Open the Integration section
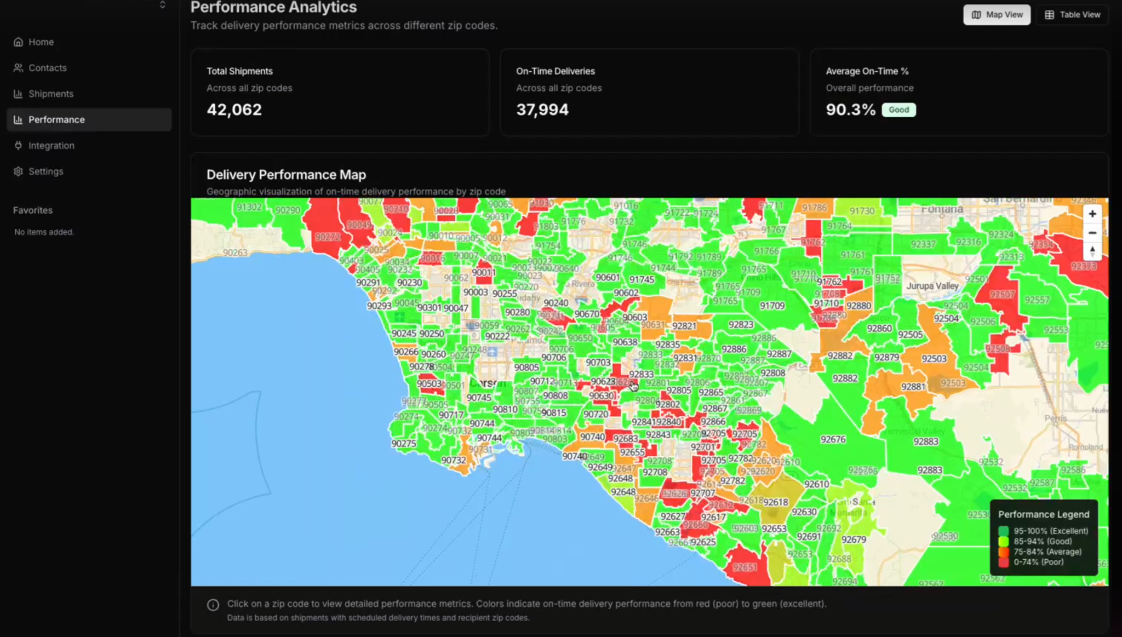This screenshot has height=637, width=1122. [51, 145]
